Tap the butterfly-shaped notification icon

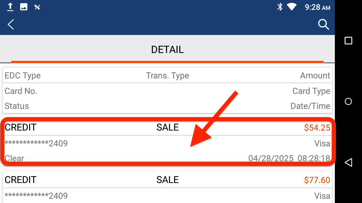point(37,7)
